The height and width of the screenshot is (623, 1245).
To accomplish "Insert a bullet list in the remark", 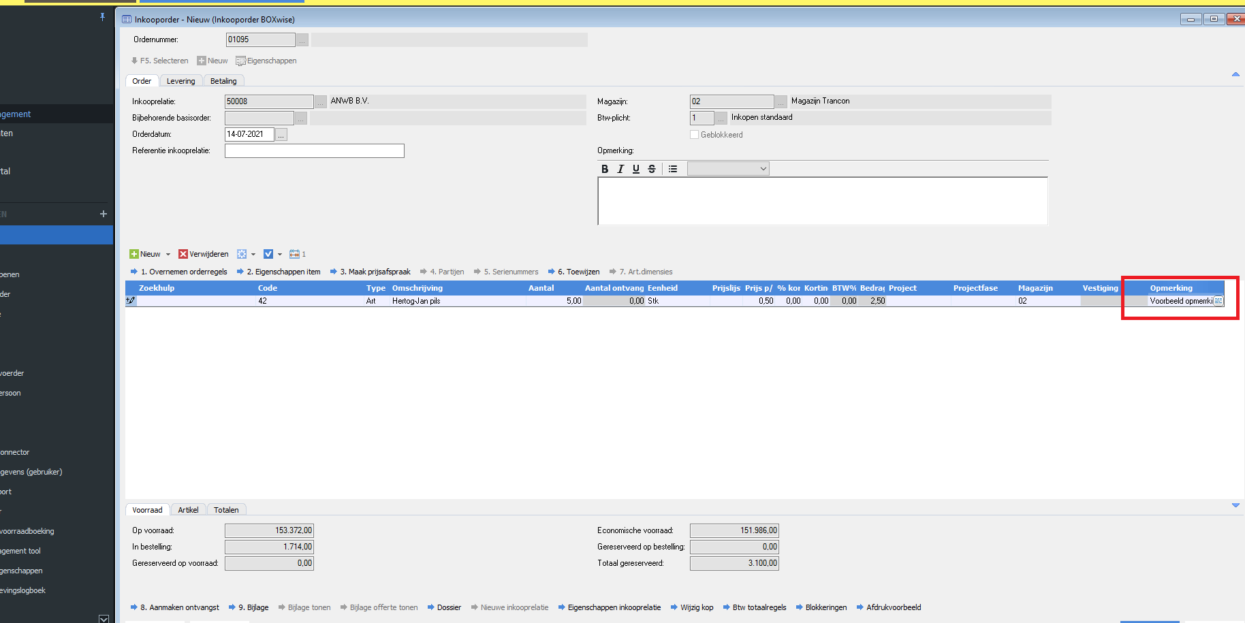I will [673, 169].
